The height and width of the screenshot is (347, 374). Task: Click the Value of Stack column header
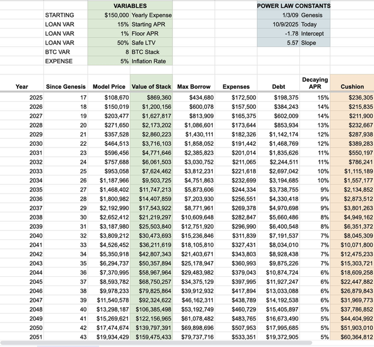coord(151,87)
